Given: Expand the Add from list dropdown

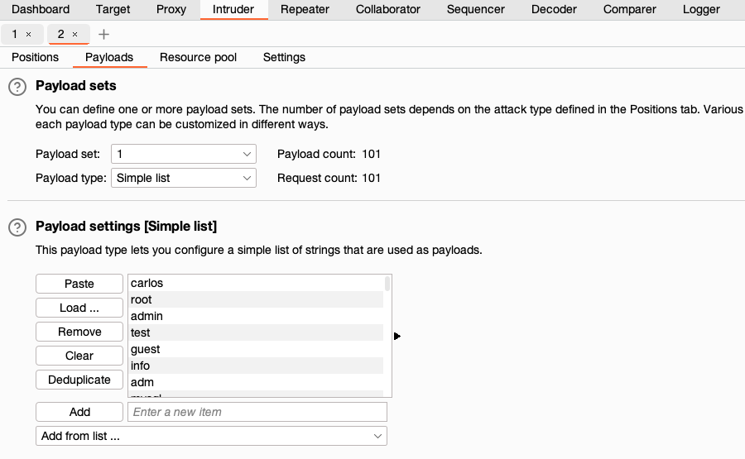Looking at the screenshot, I should [x=211, y=436].
